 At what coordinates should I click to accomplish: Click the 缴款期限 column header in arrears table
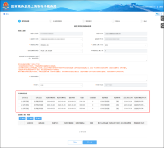pos(72,98)
